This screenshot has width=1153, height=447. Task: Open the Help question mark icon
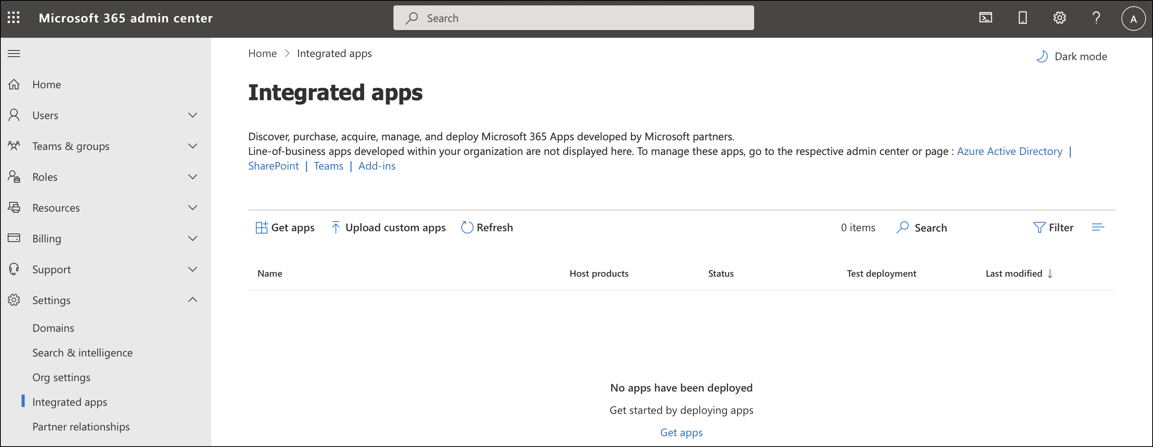[x=1096, y=18]
